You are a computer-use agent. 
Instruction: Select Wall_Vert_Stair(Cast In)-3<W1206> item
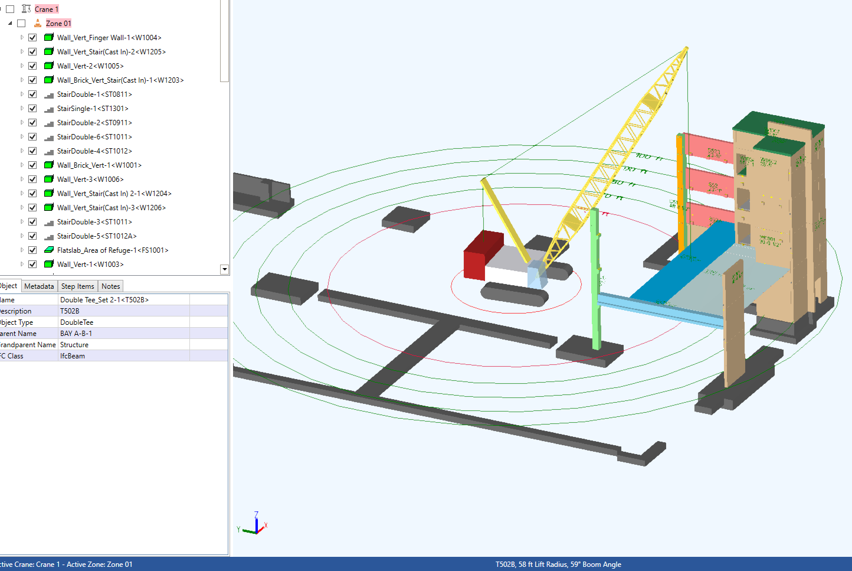pos(111,208)
